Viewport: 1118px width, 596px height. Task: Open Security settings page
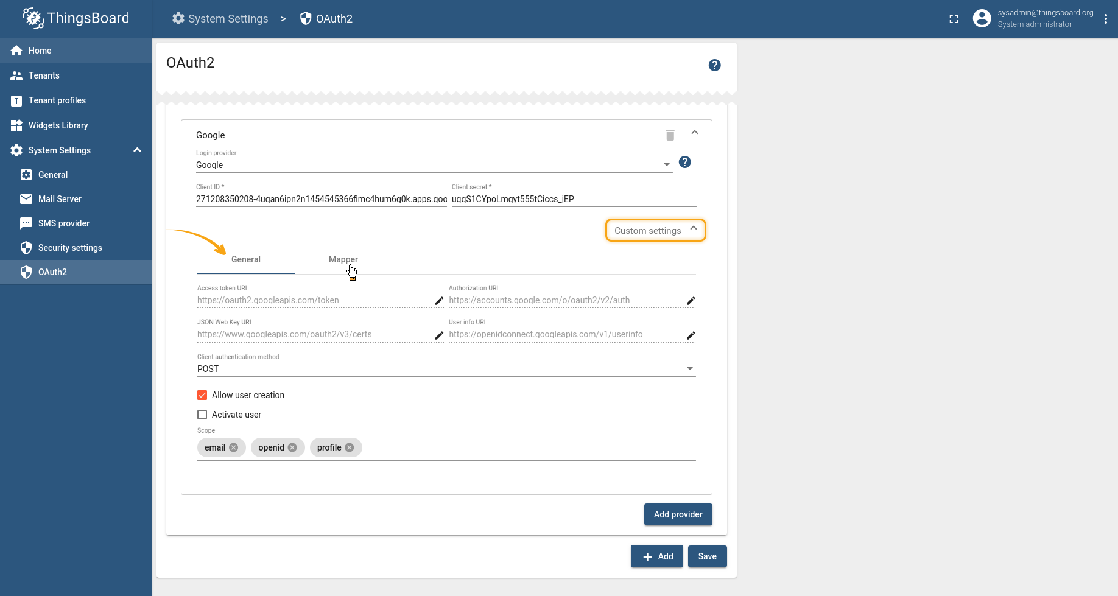point(76,248)
